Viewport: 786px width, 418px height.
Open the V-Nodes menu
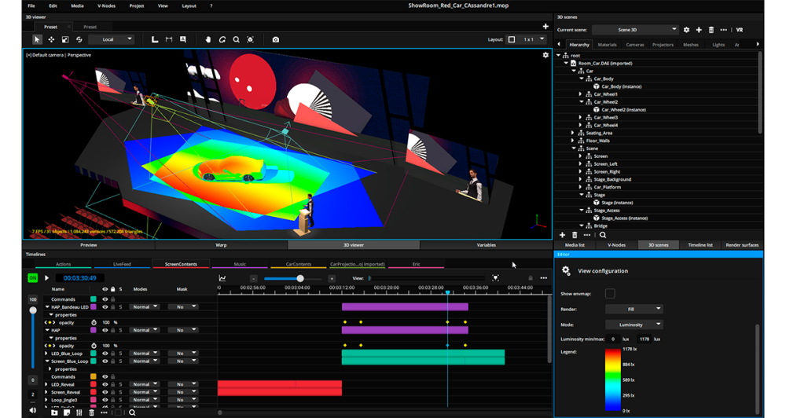(106, 6)
